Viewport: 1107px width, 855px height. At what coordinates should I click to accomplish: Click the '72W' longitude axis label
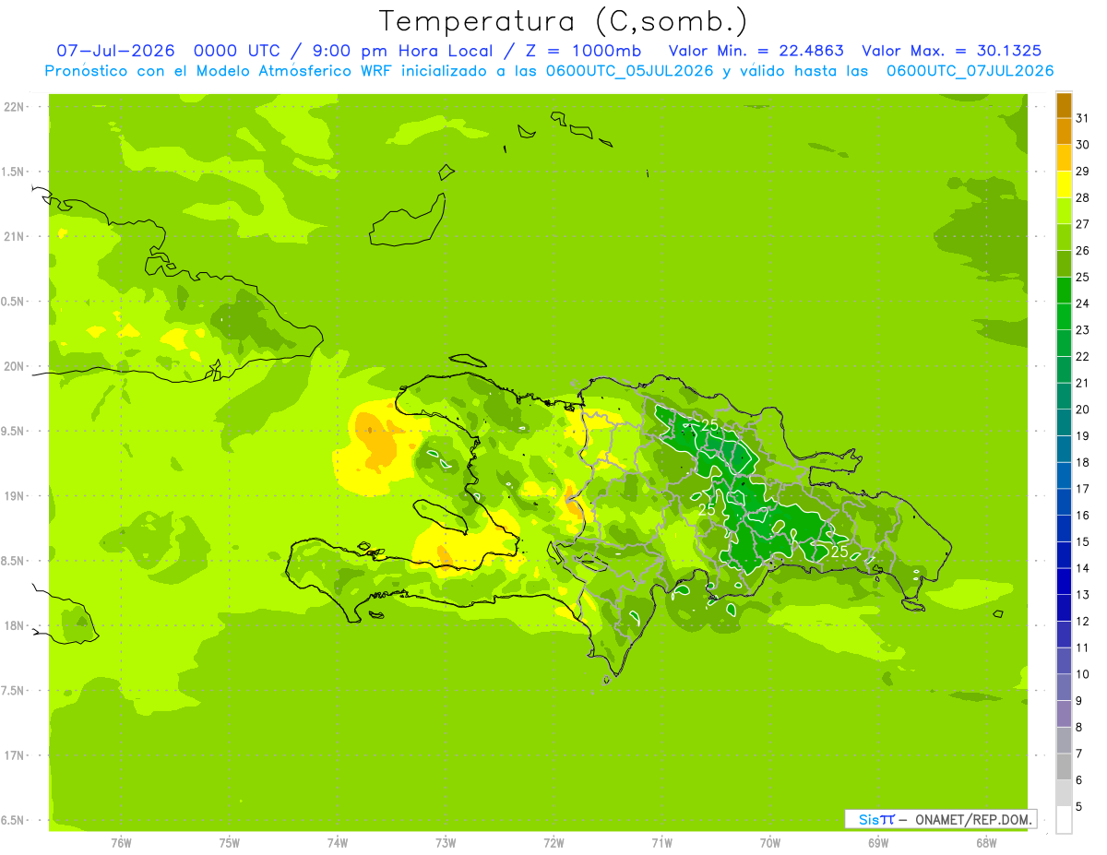[553, 842]
